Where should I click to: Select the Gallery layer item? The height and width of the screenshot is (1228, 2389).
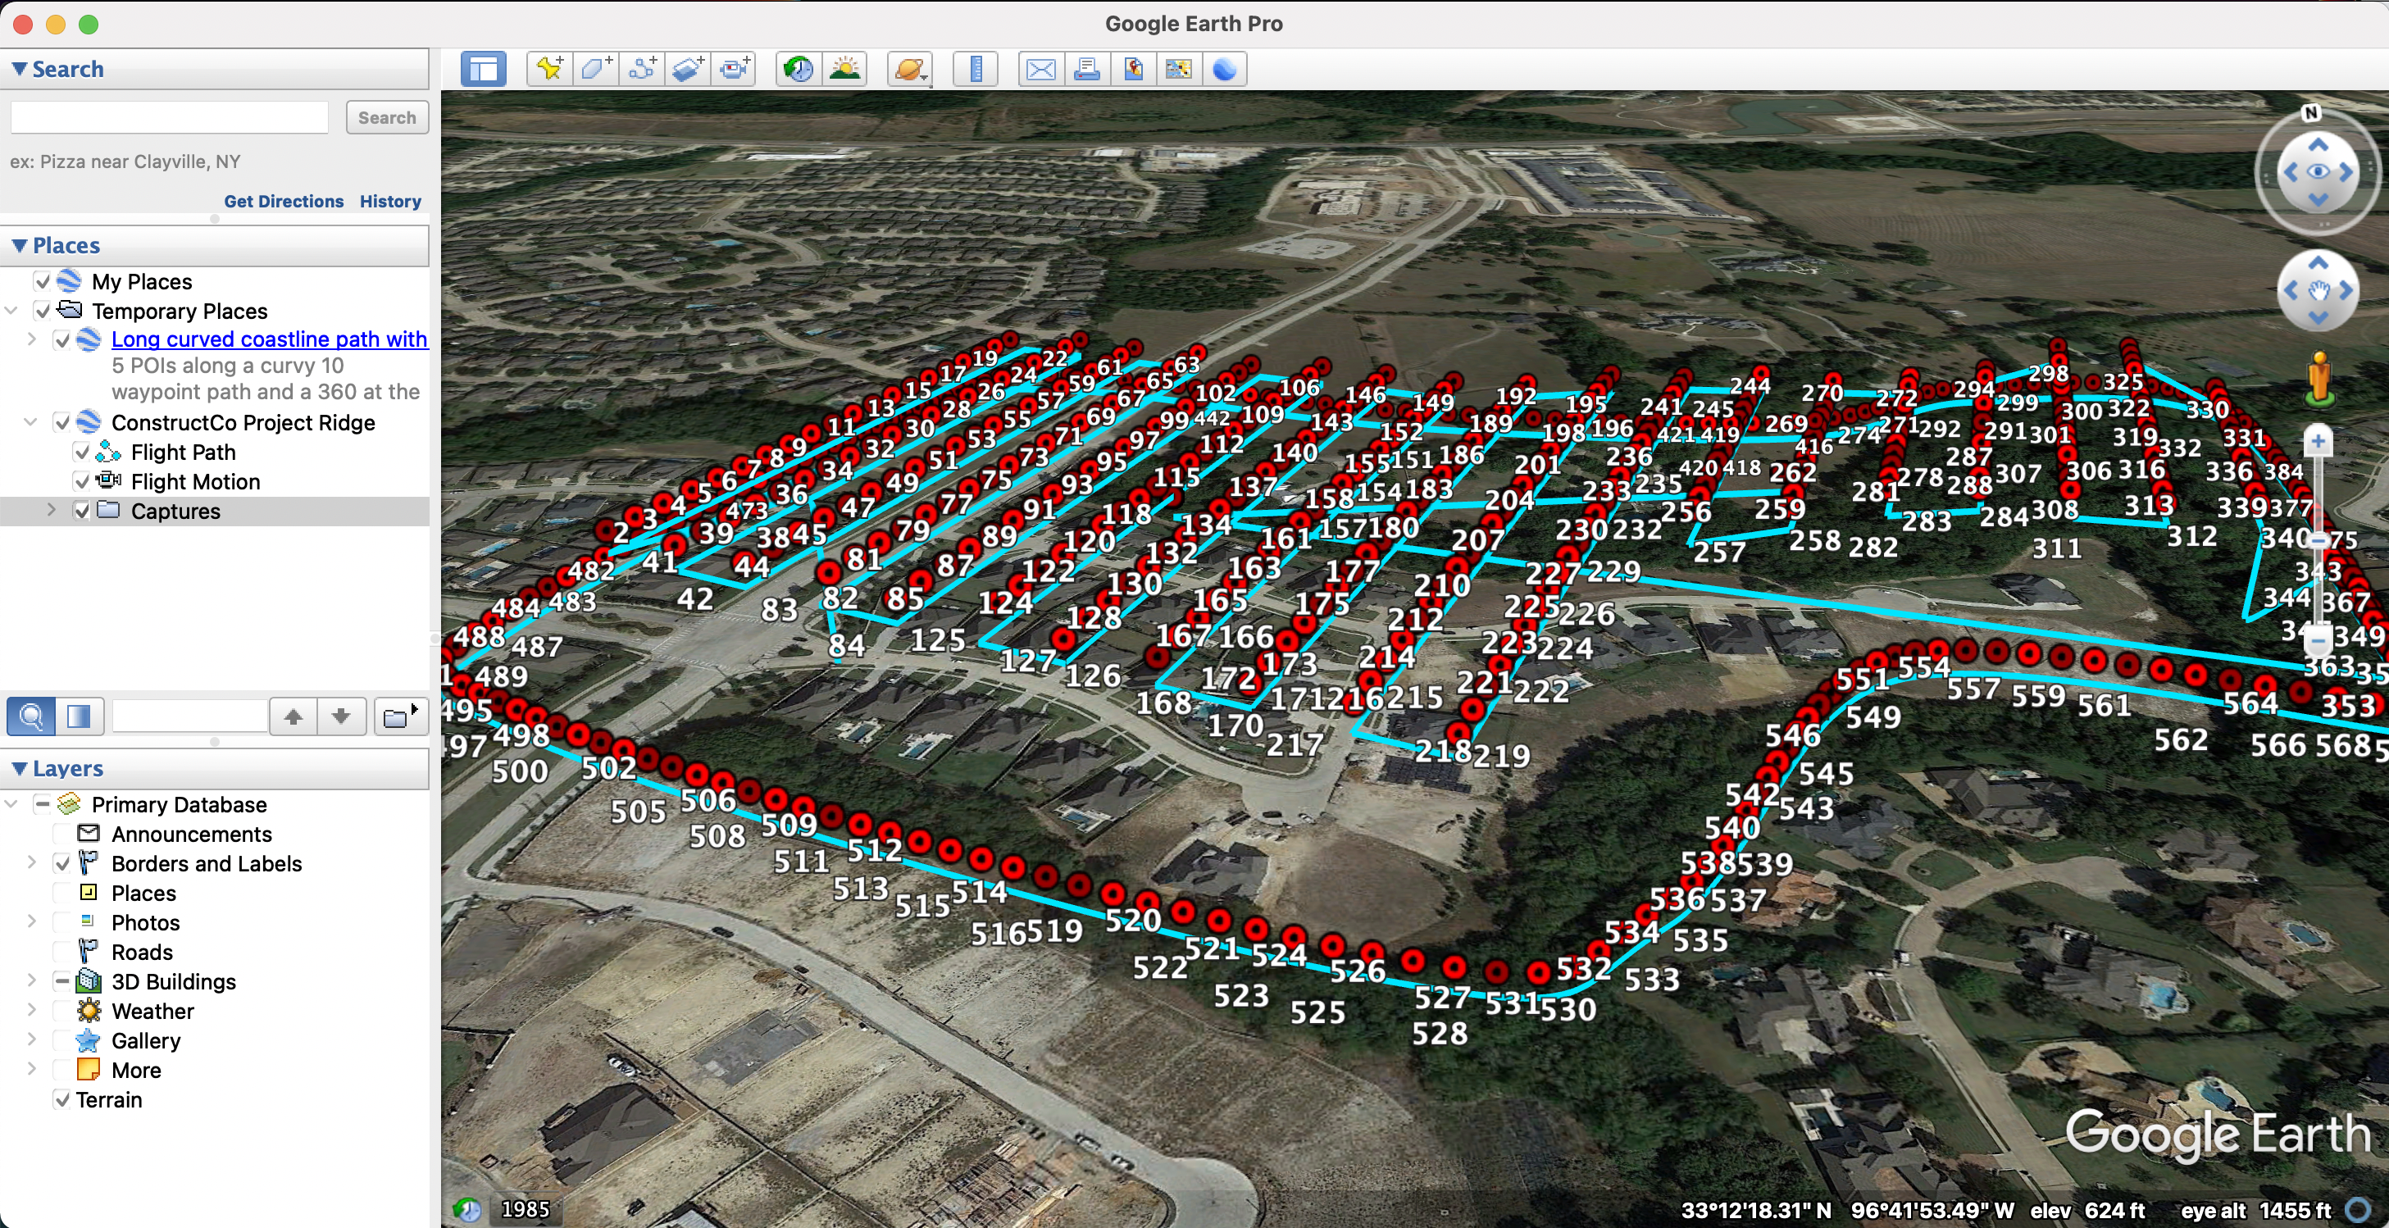click(x=146, y=1040)
